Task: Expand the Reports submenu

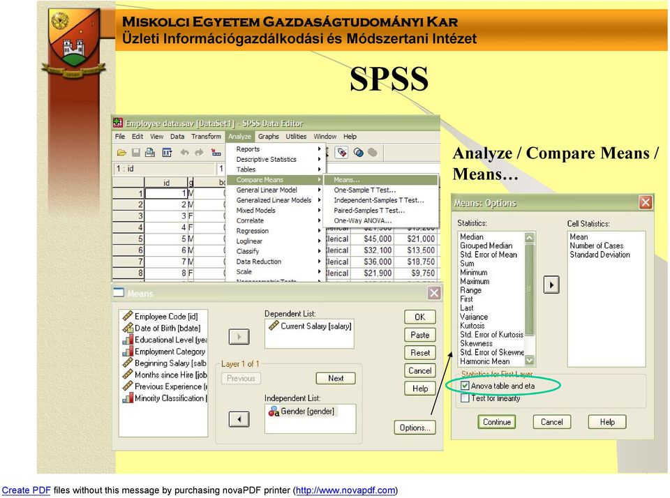Action: [276, 149]
